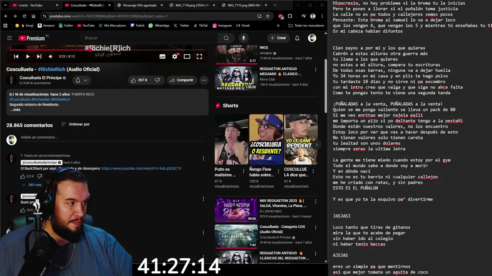Image resolution: width=492 pixels, height=276 pixels.
Task: Expand the description with ...más
Action: 15,110
